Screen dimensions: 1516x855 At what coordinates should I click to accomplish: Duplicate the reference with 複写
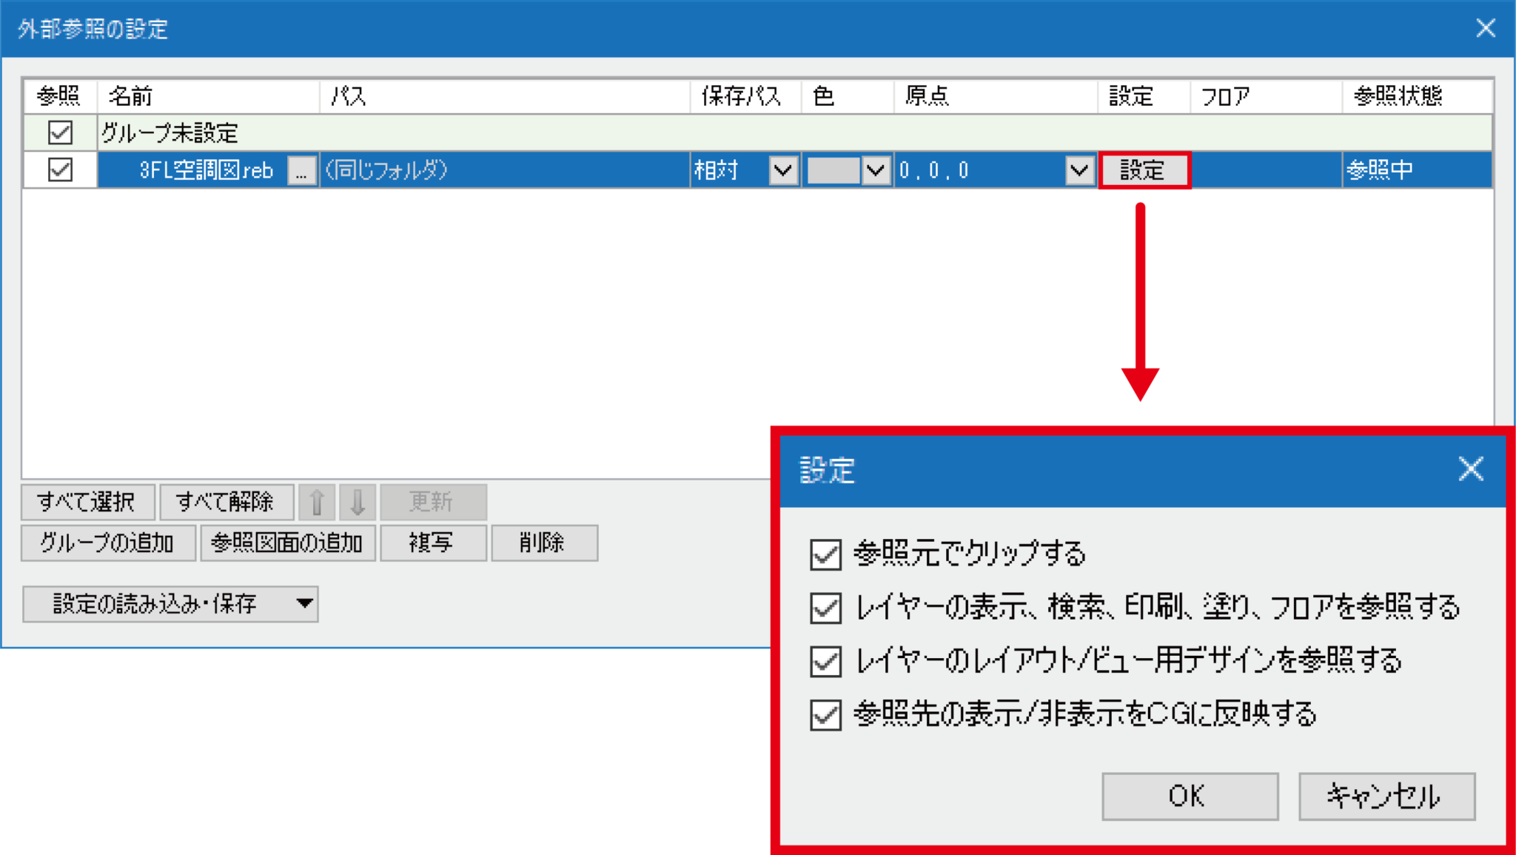[433, 543]
